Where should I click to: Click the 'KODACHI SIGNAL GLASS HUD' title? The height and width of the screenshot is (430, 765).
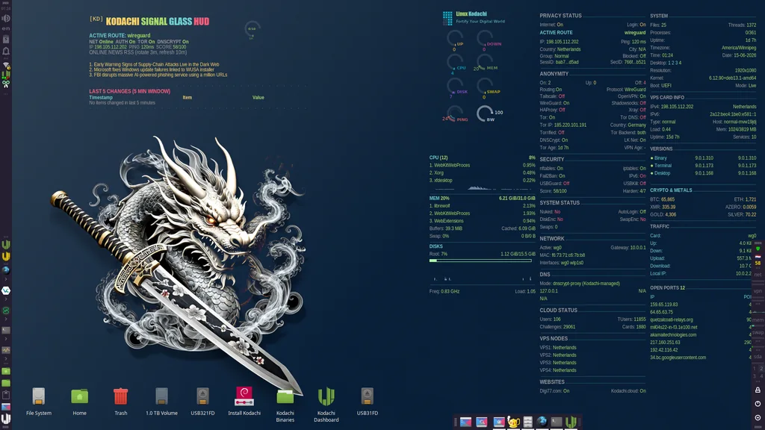(x=158, y=22)
